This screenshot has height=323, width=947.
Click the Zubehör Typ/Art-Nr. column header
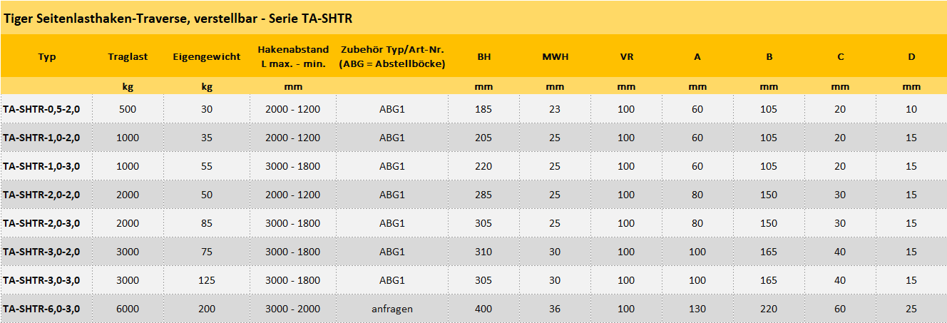coord(392,56)
